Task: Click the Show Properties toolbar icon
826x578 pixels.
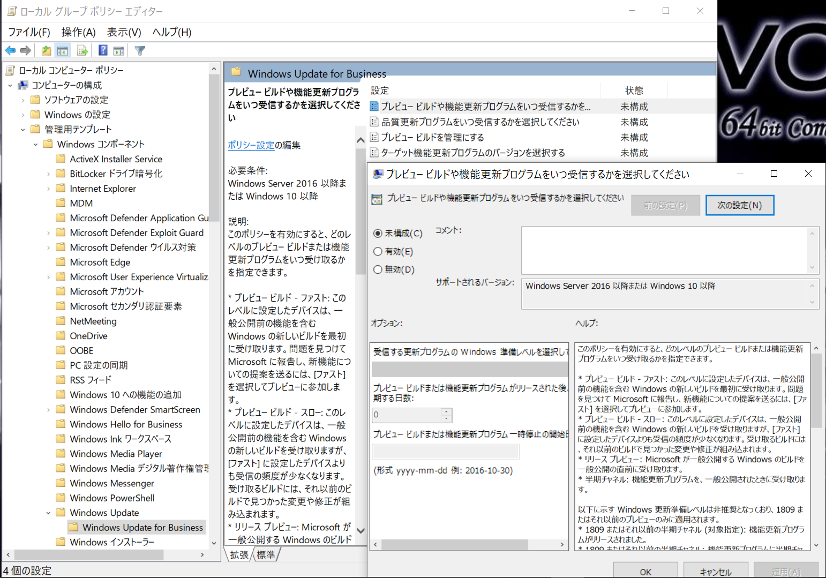Action: coord(118,50)
